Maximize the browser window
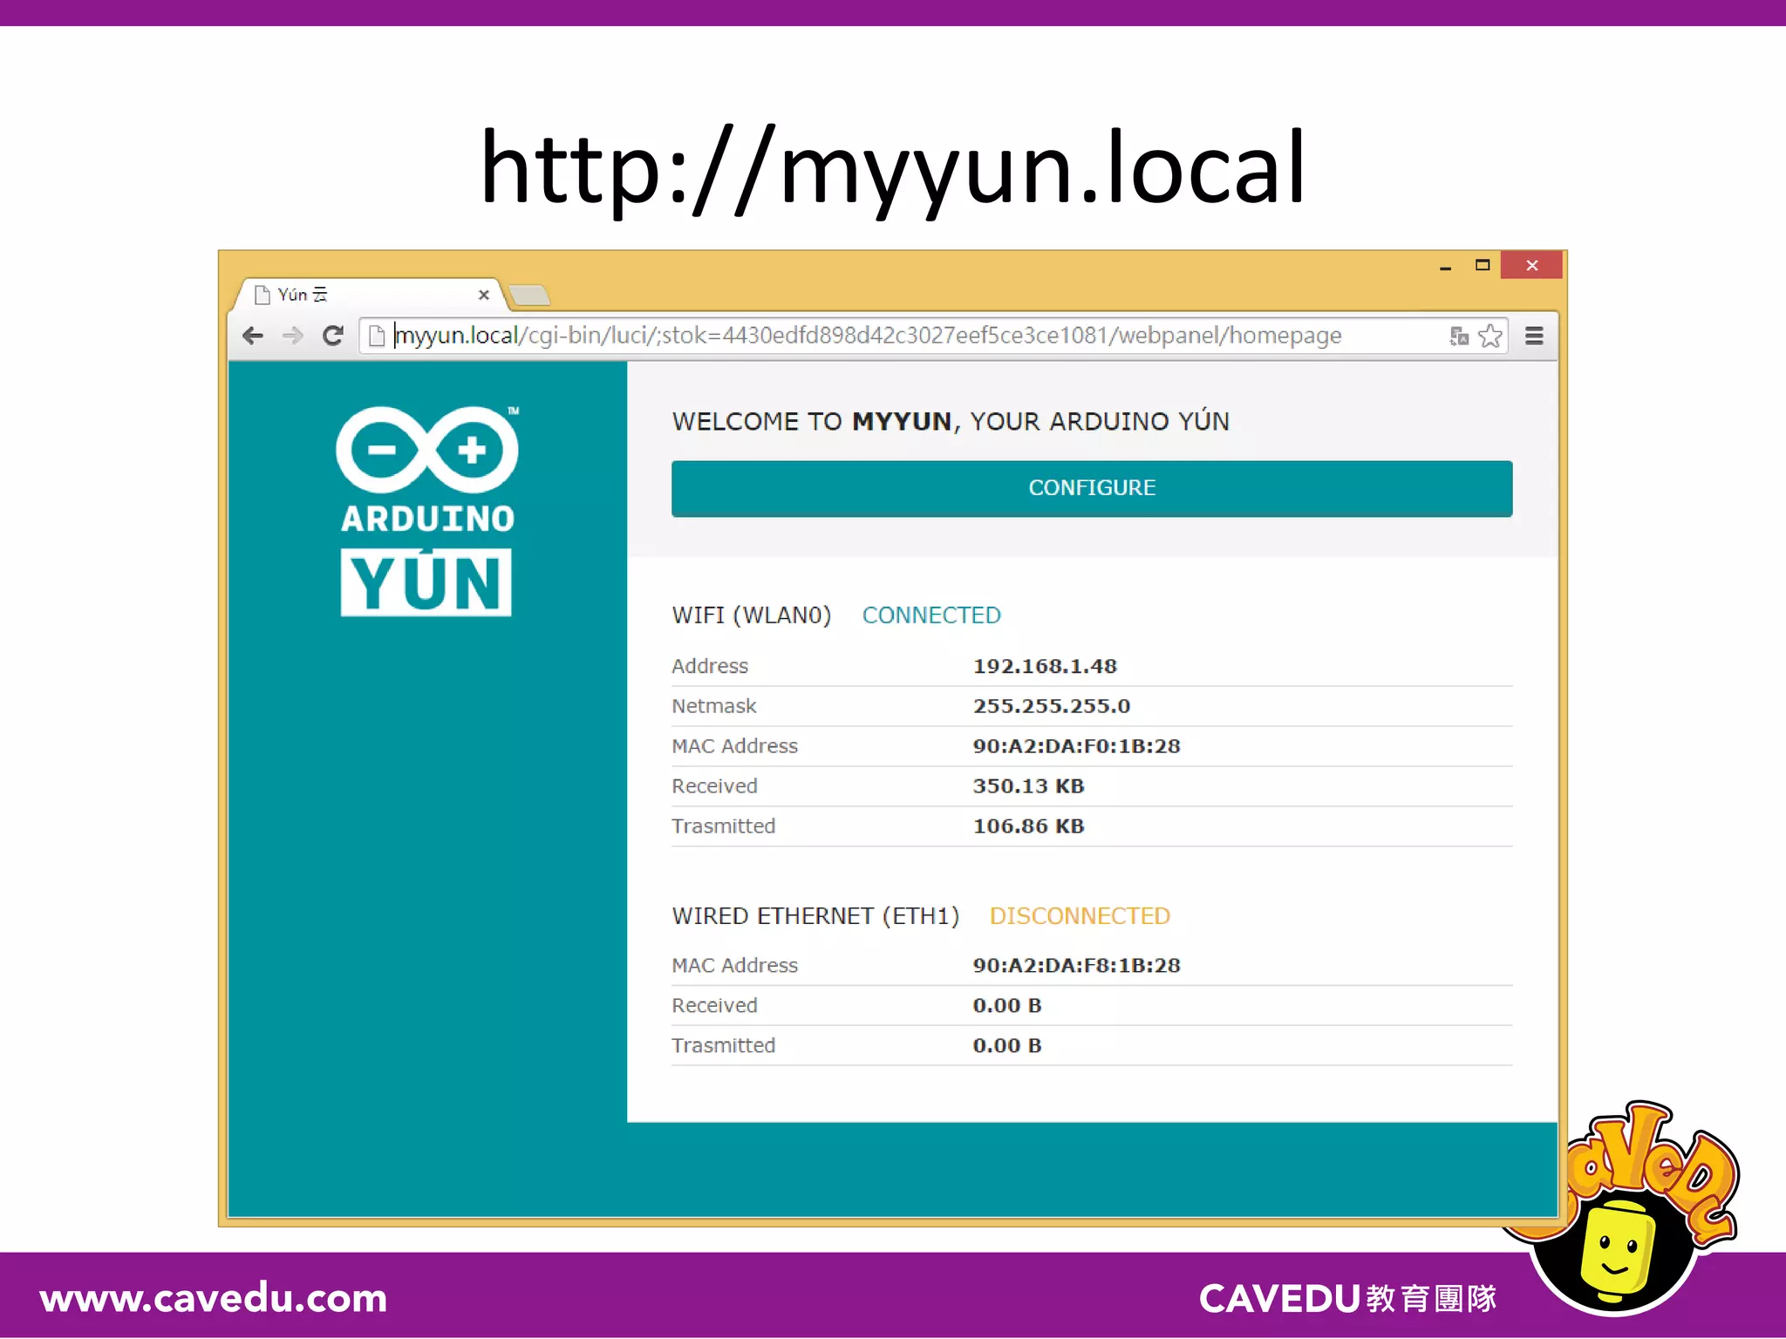1786x1339 pixels. pos(1483,265)
